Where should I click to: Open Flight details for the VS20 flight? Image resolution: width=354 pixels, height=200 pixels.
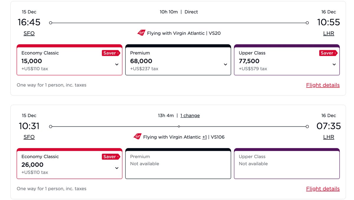pyautogui.click(x=323, y=85)
